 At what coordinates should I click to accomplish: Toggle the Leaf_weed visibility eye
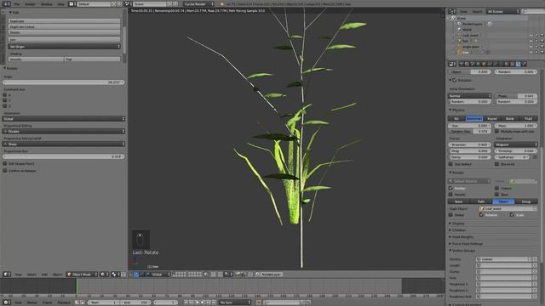531,36
